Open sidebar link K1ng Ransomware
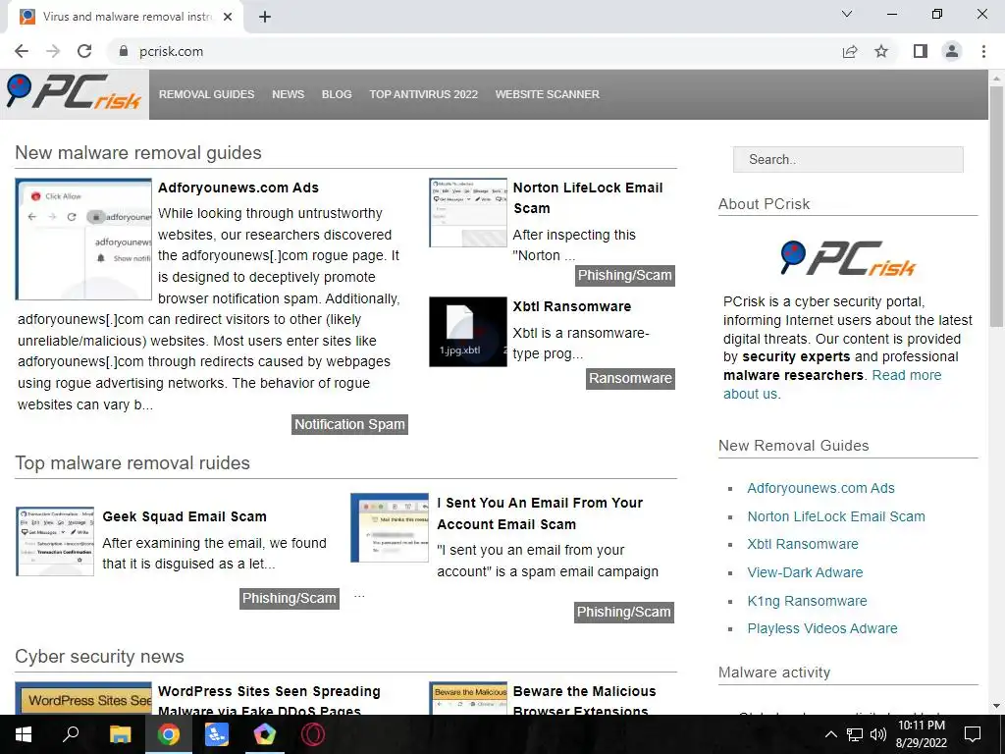Image resolution: width=1005 pixels, height=754 pixels. 807,602
